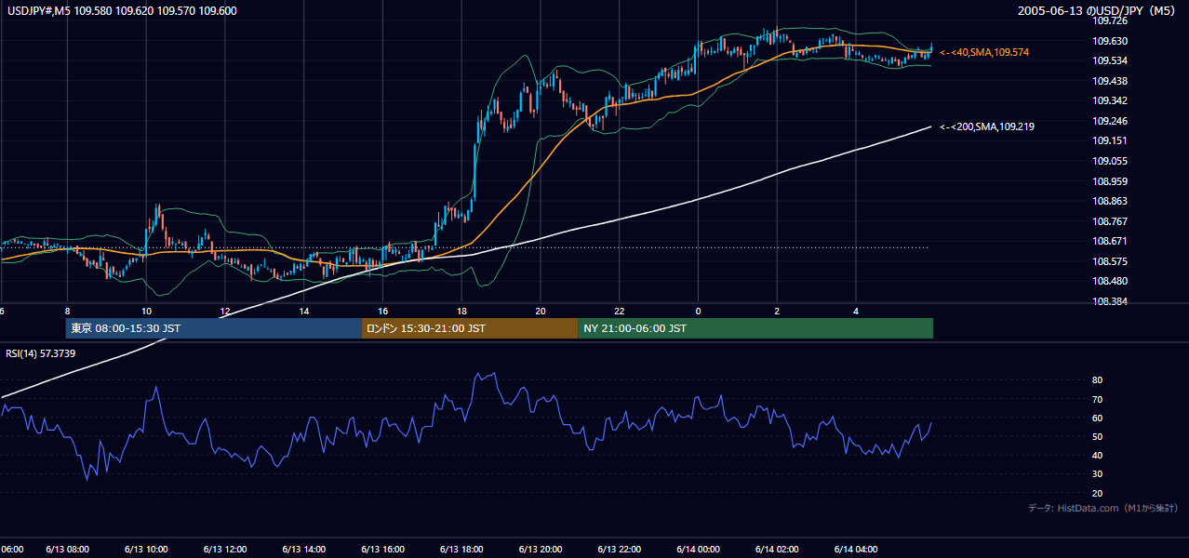Click hour label 16 under price chart
1189x558 pixels.
point(382,311)
